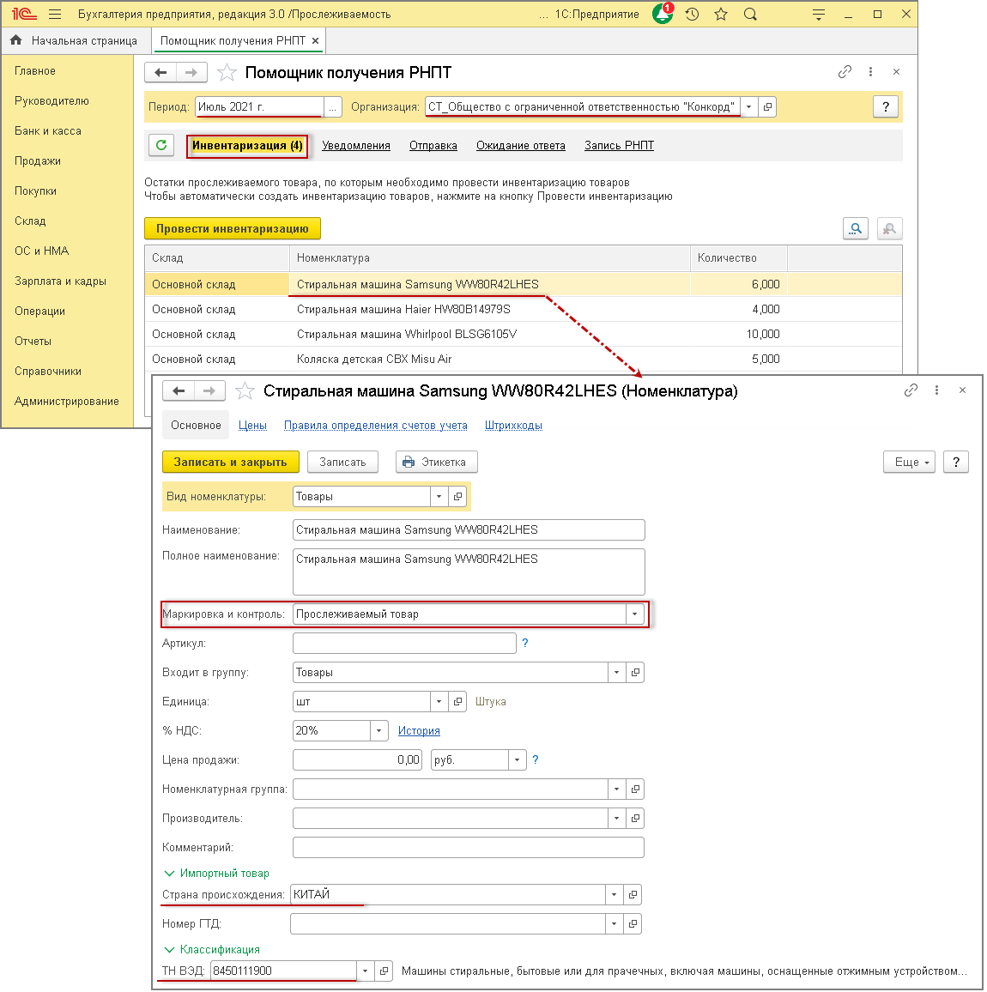The image size is (987, 992).
Task: Open notifications bell icon
Action: click(663, 13)
